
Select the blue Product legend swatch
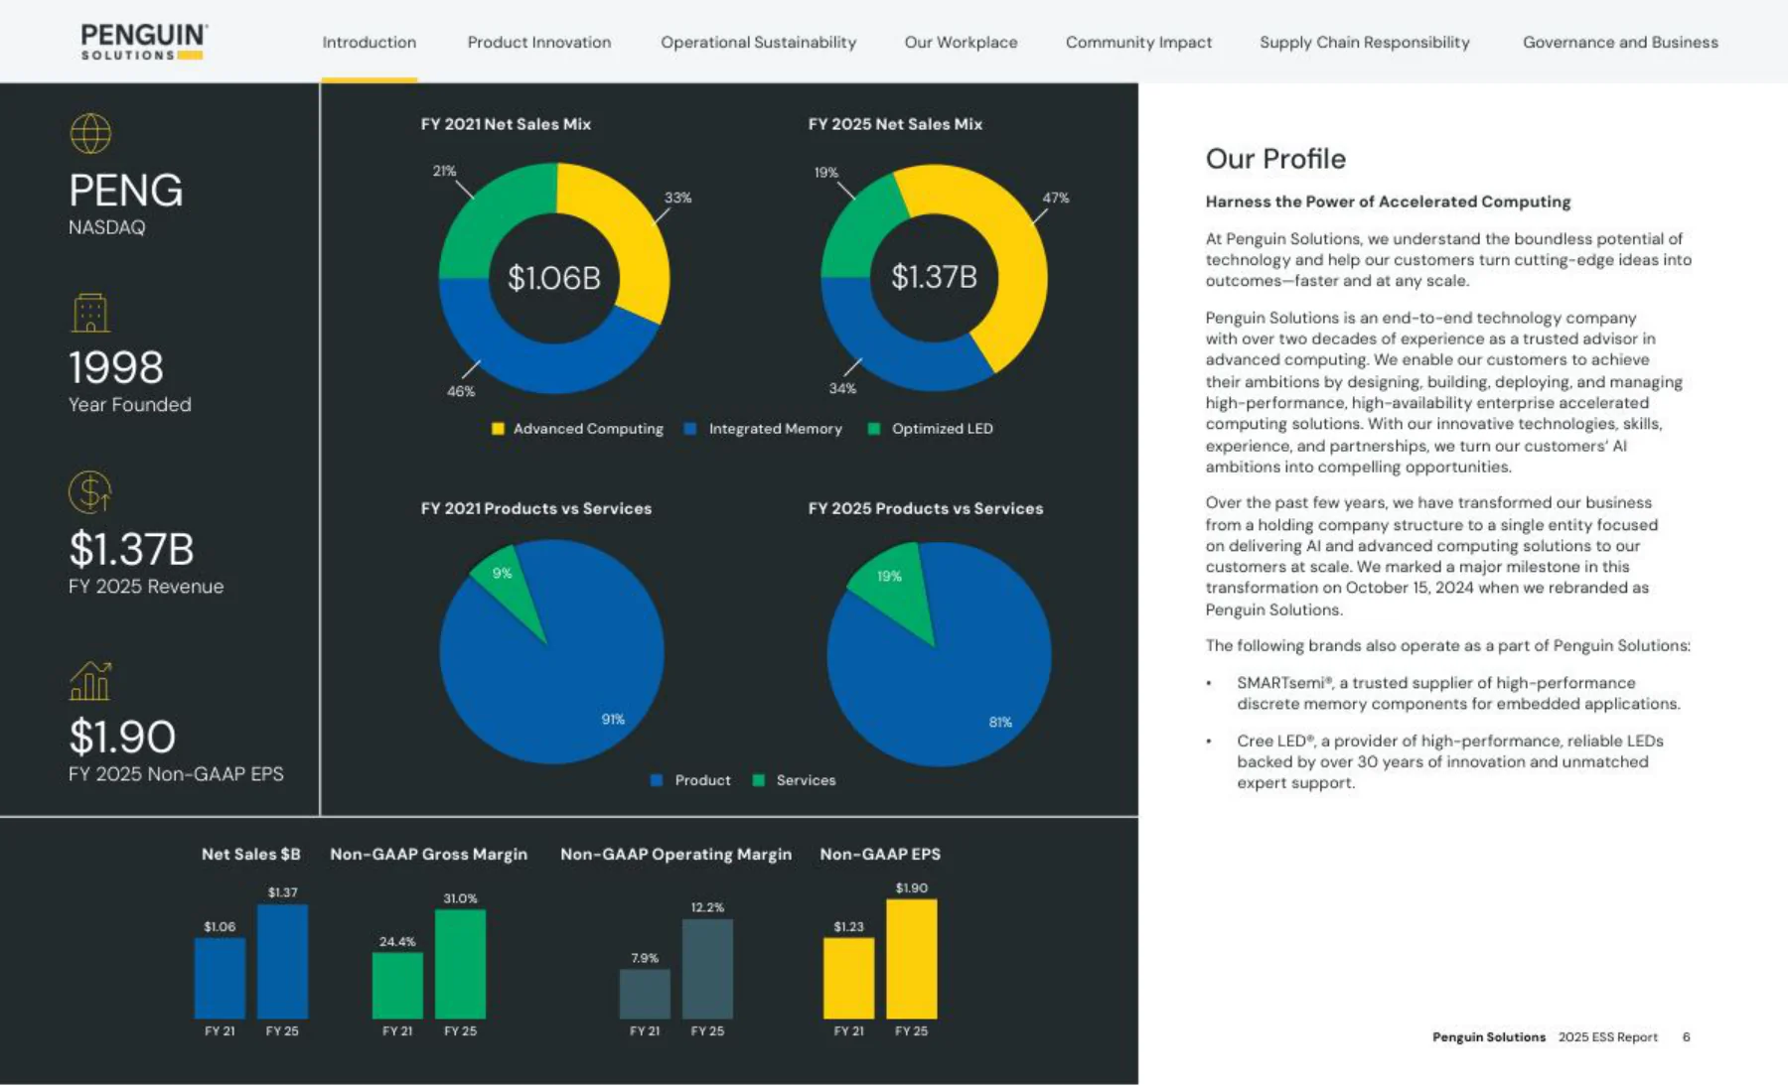(657, 780)
